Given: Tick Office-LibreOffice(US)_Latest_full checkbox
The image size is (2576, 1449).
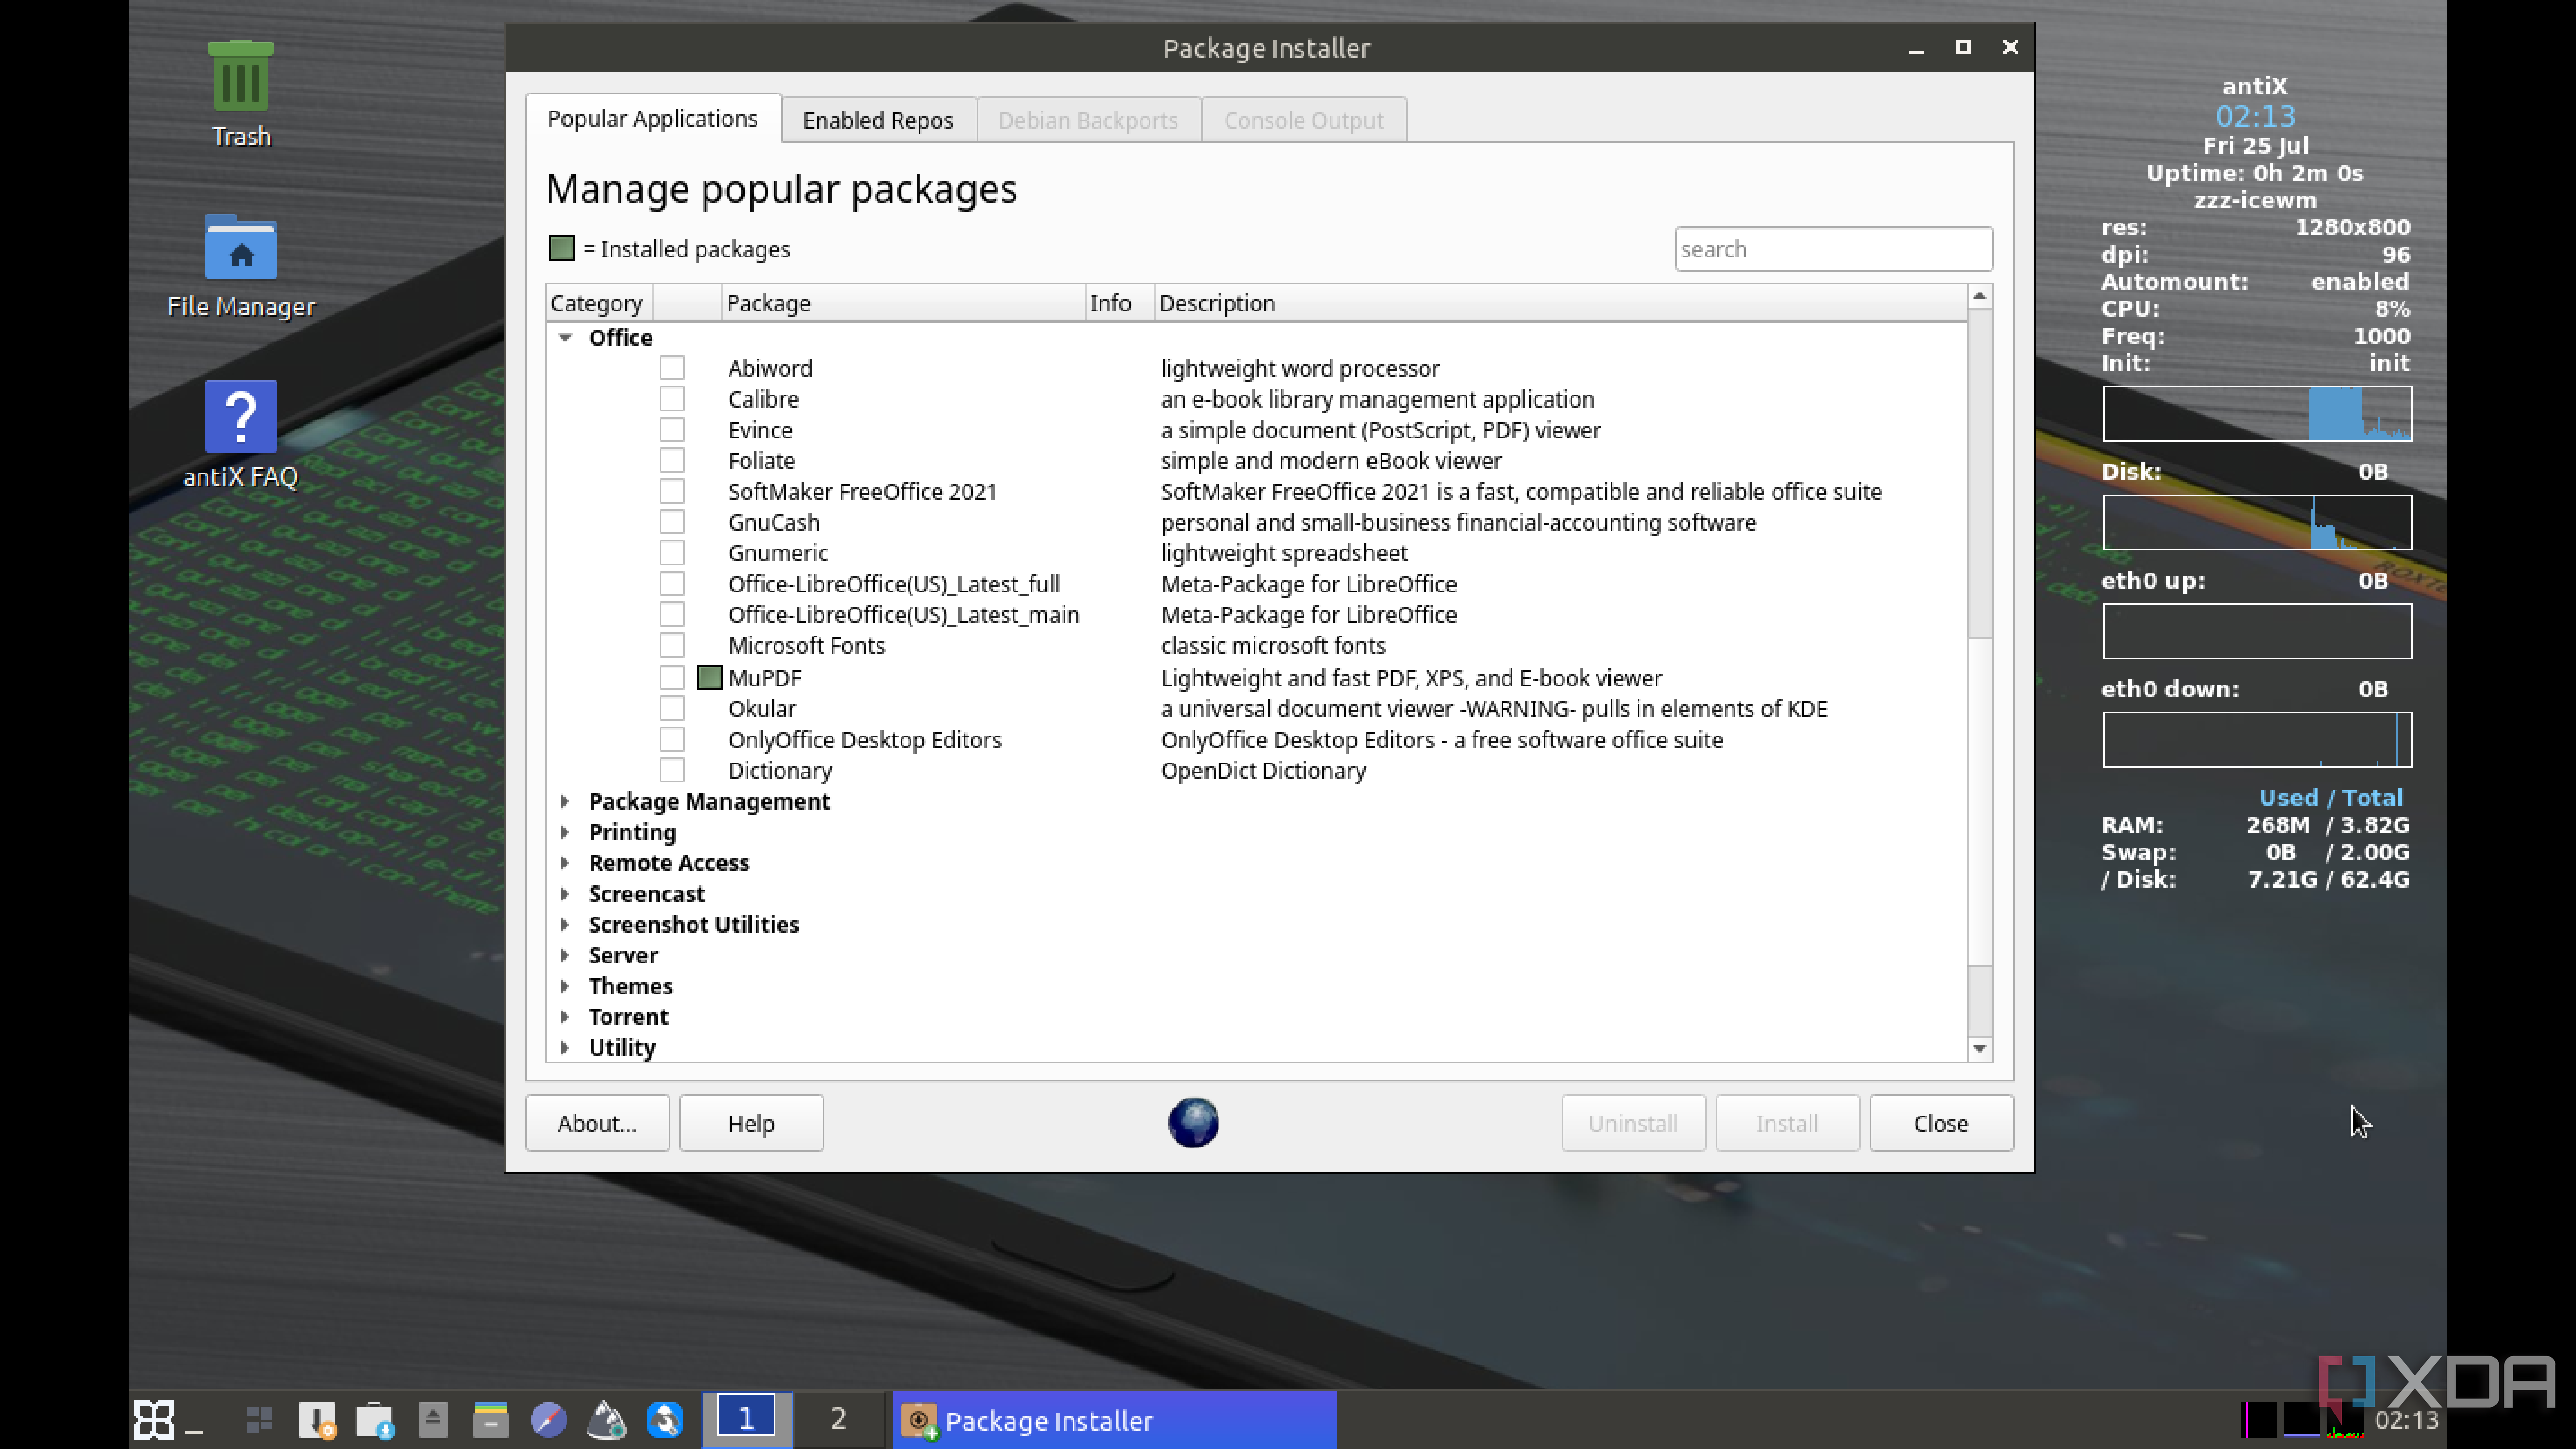Looking at the screenshot, I should point(672,584).
